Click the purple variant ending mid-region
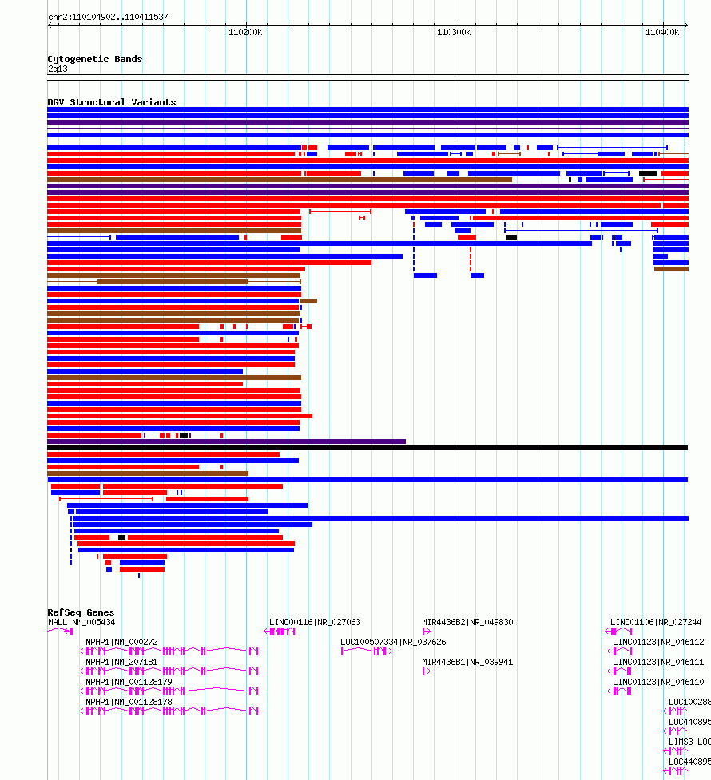This screenshot has width=711, height=780. 227,441
